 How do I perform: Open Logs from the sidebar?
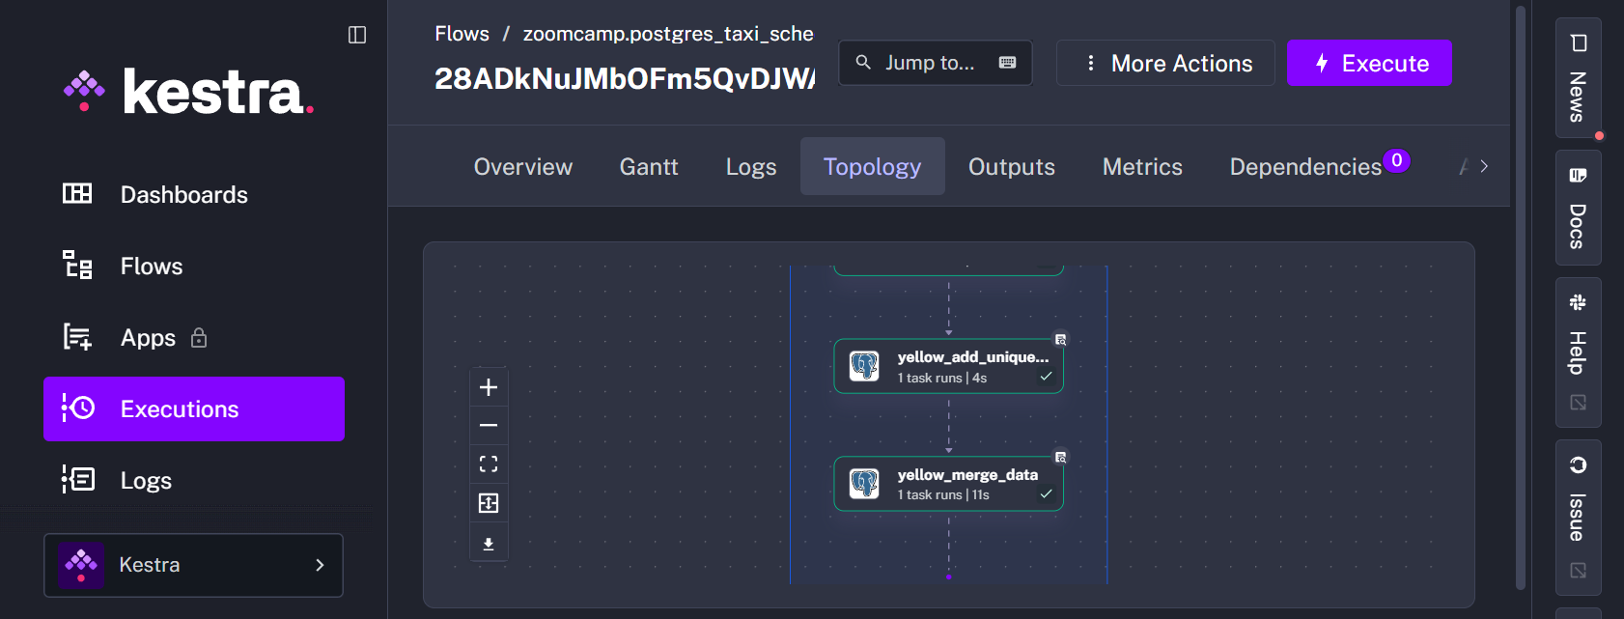tap(193, 480)
